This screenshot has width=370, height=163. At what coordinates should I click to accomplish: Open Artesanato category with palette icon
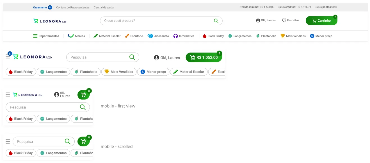(158, 36)
